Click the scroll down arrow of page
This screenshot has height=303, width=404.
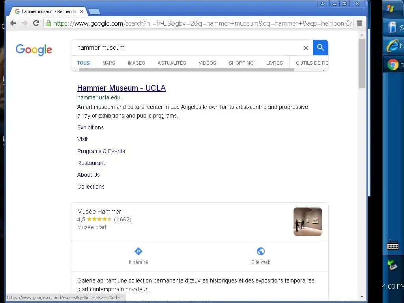[x=362, y=297]
